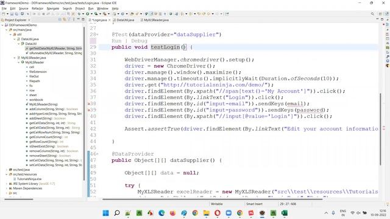Maximize the Project Explorer view
390x219 pixels.
tap(83, 19)
